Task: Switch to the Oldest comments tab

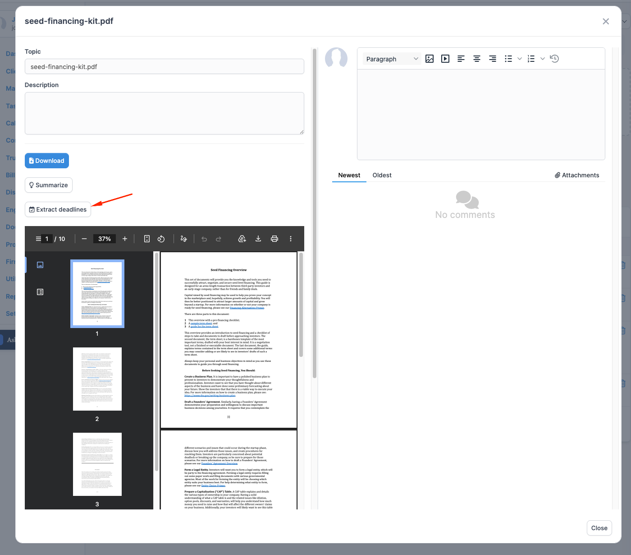Action: pyautogui.click(x=382, y=175)
